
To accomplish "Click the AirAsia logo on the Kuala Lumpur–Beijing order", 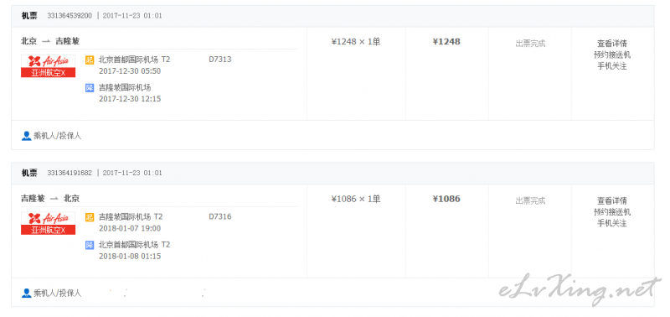I will coord(49,223).
